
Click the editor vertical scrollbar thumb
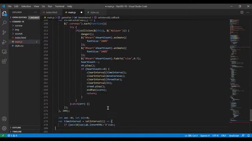(251, 115)
